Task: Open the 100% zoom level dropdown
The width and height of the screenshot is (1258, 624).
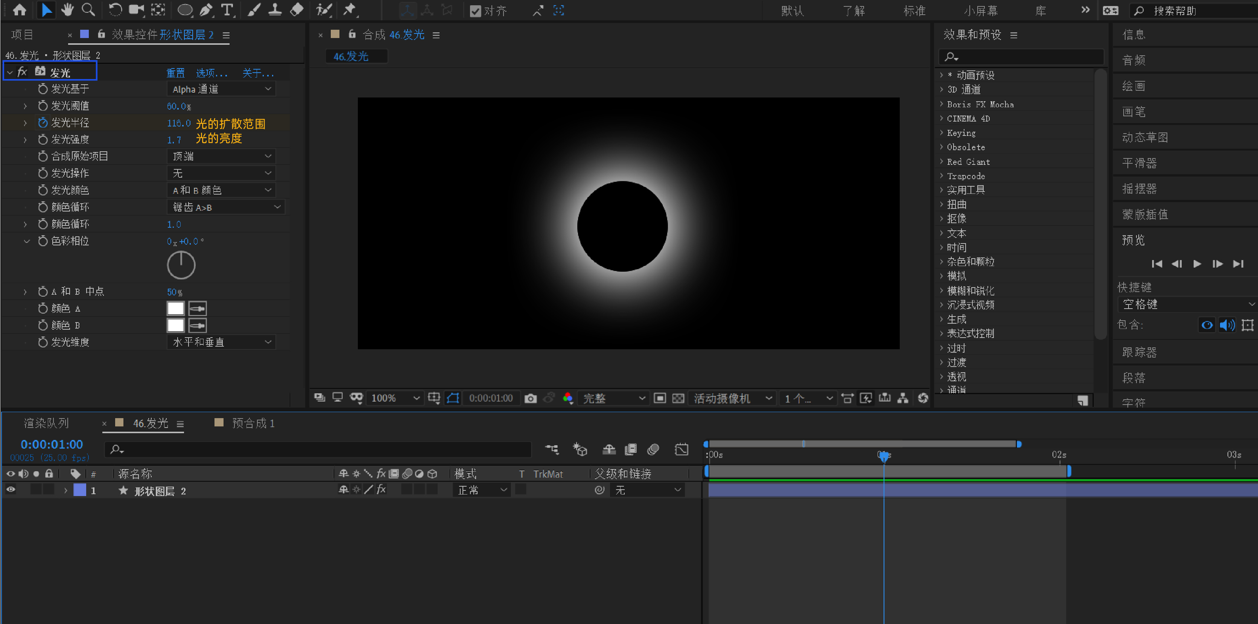Action: tap(395, 399)
